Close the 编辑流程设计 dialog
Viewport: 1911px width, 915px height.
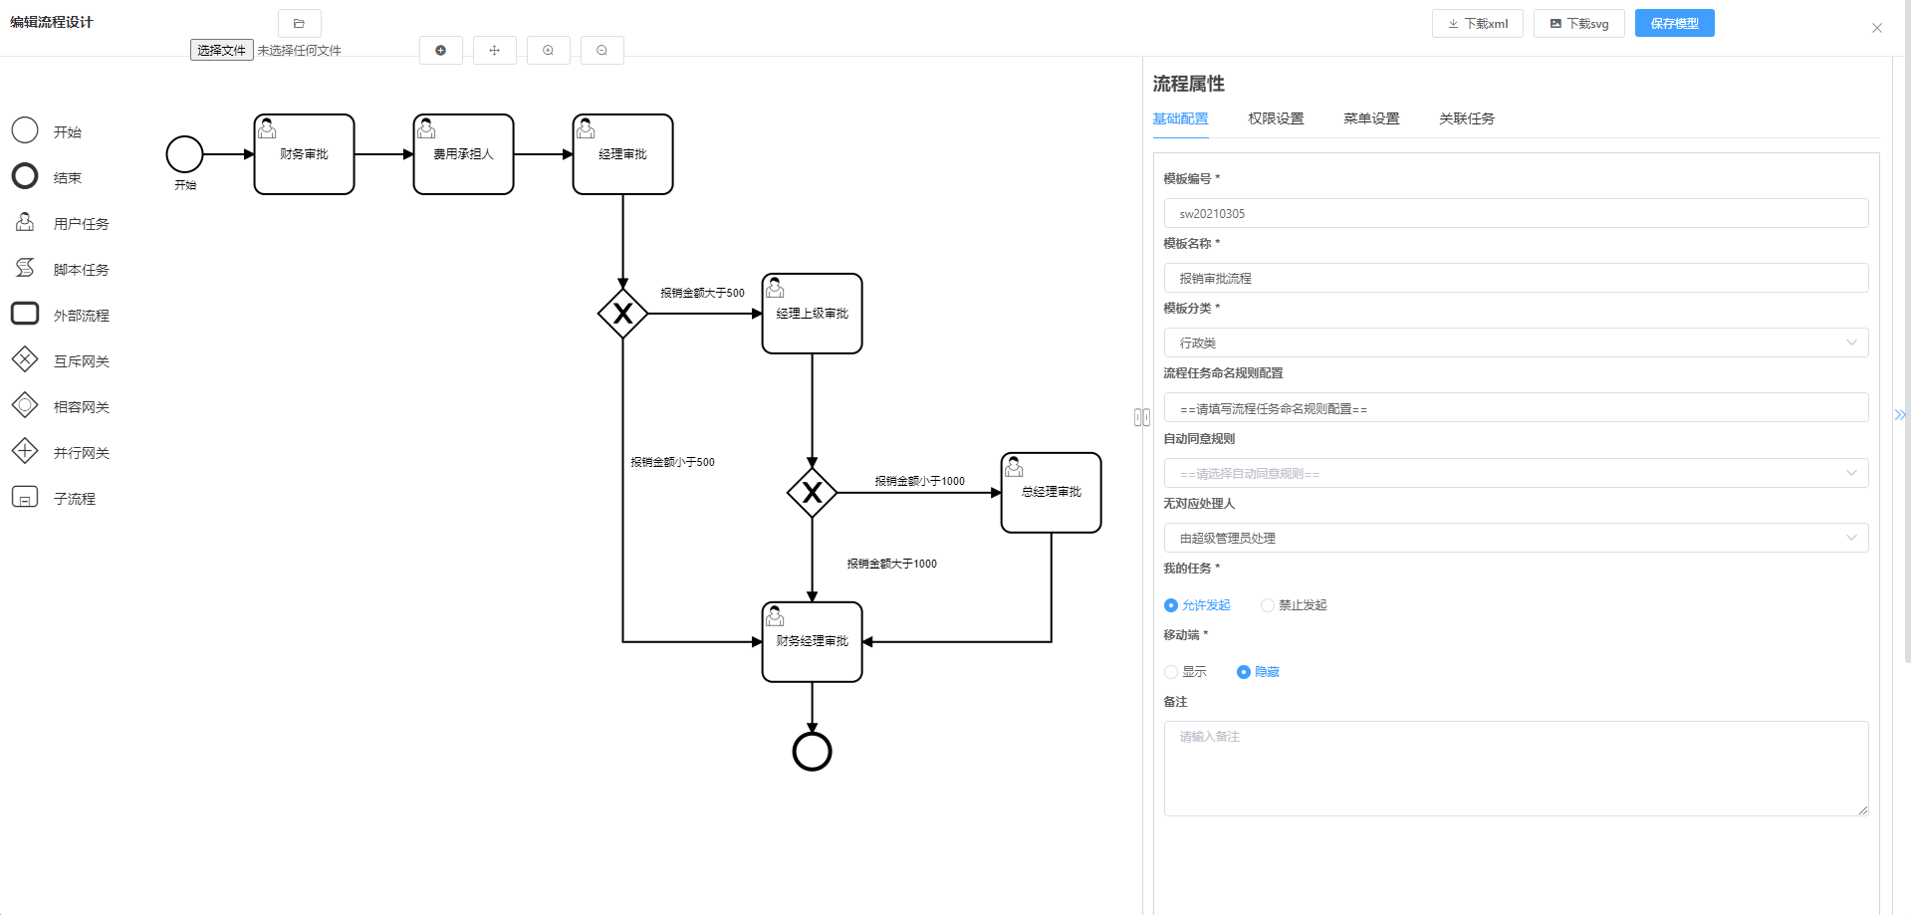(1877, 28)
